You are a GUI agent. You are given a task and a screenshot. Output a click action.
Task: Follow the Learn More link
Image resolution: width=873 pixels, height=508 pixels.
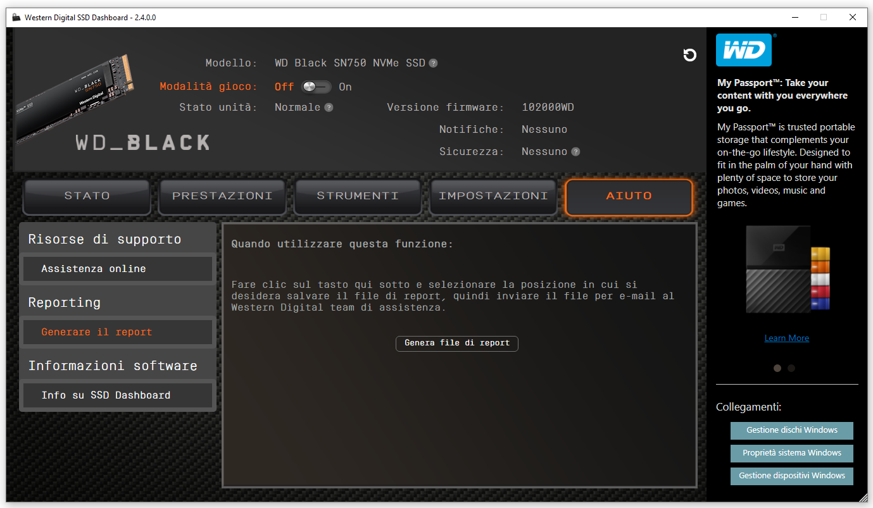[x=787, y=338]
